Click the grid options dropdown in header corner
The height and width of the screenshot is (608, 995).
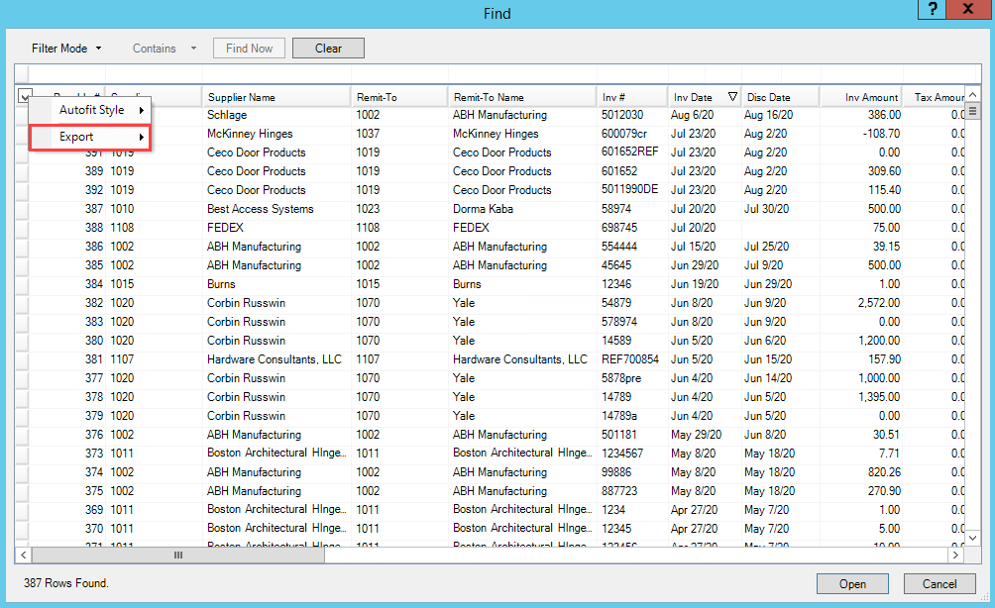click(x=24, y=97)
